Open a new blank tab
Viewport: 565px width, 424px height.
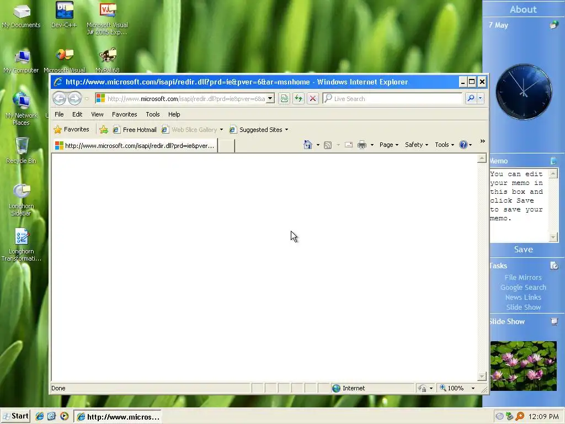[x=226, y=146]
